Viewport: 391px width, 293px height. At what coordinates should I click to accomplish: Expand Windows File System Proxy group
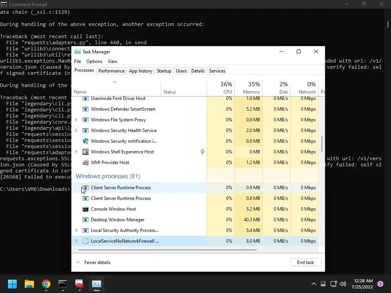tap(76, 120)
